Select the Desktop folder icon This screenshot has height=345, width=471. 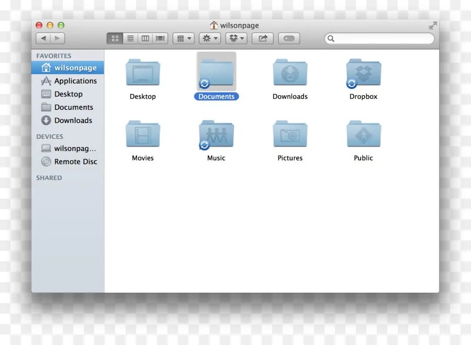[143, 72]
